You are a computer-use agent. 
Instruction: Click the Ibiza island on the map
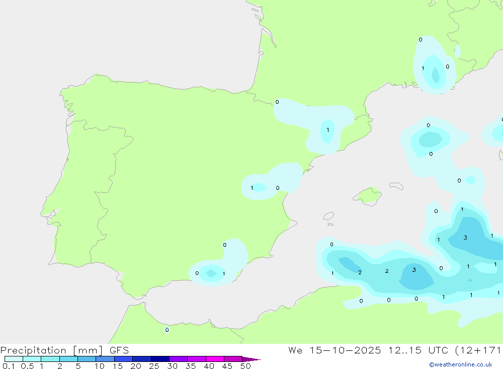tap(328, 216)
